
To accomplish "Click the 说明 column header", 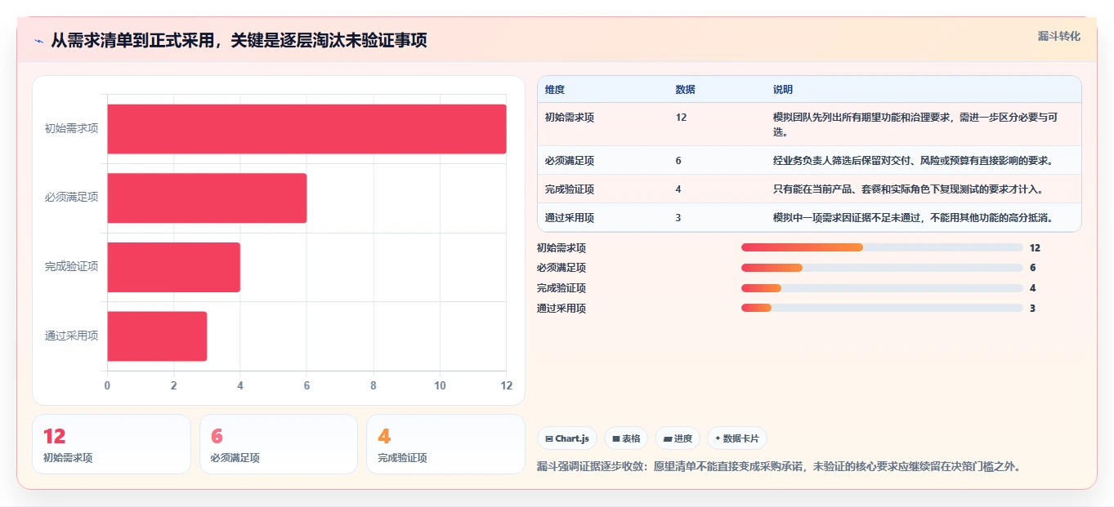I will coord(783,89).
